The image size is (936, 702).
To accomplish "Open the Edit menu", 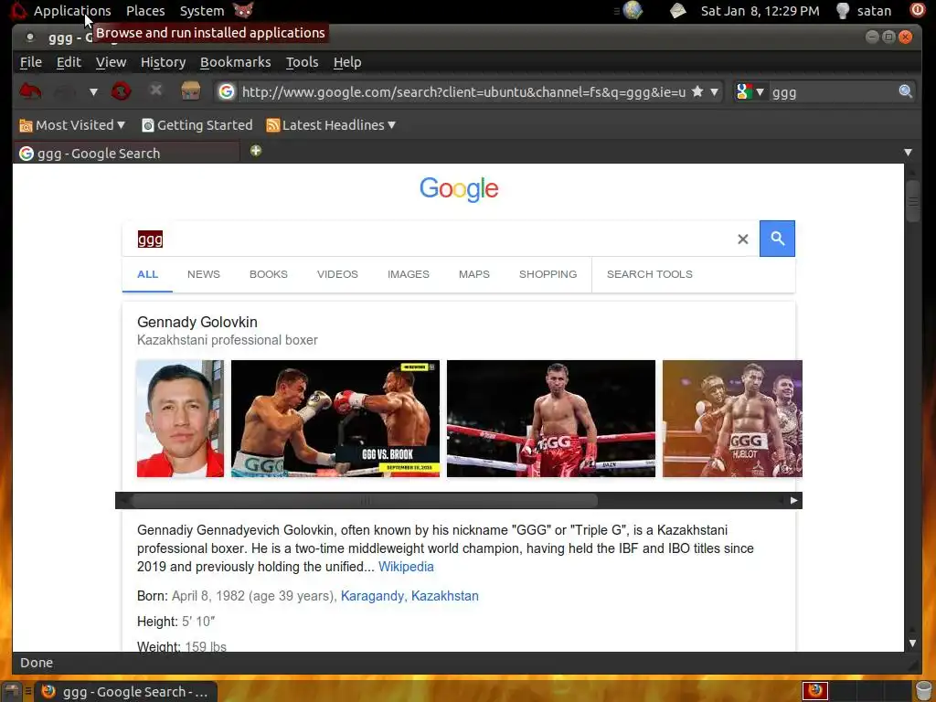I will pos(69,62).
